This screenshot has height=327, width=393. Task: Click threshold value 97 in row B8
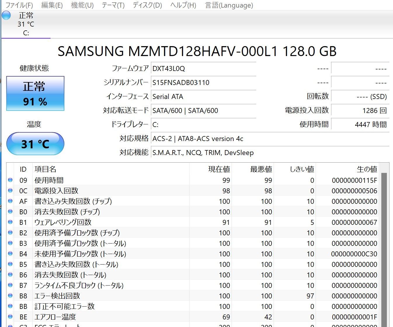[310, 296]
